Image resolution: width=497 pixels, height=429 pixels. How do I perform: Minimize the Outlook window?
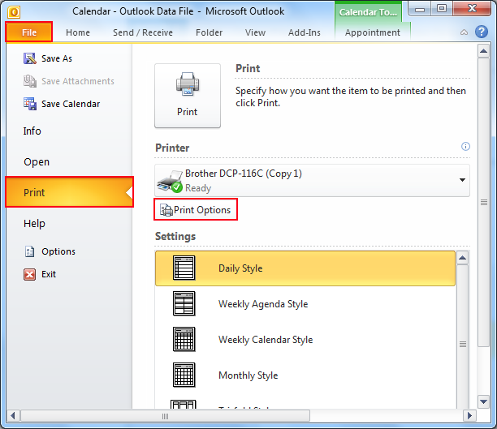point(419,9)
